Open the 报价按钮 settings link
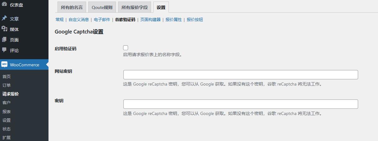The width and height of the screenshot is (378, 141). [195, 20]
